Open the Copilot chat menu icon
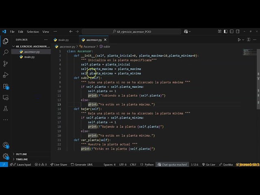Image resolution: width=260 pixels, height=195 pixels. 186,32
